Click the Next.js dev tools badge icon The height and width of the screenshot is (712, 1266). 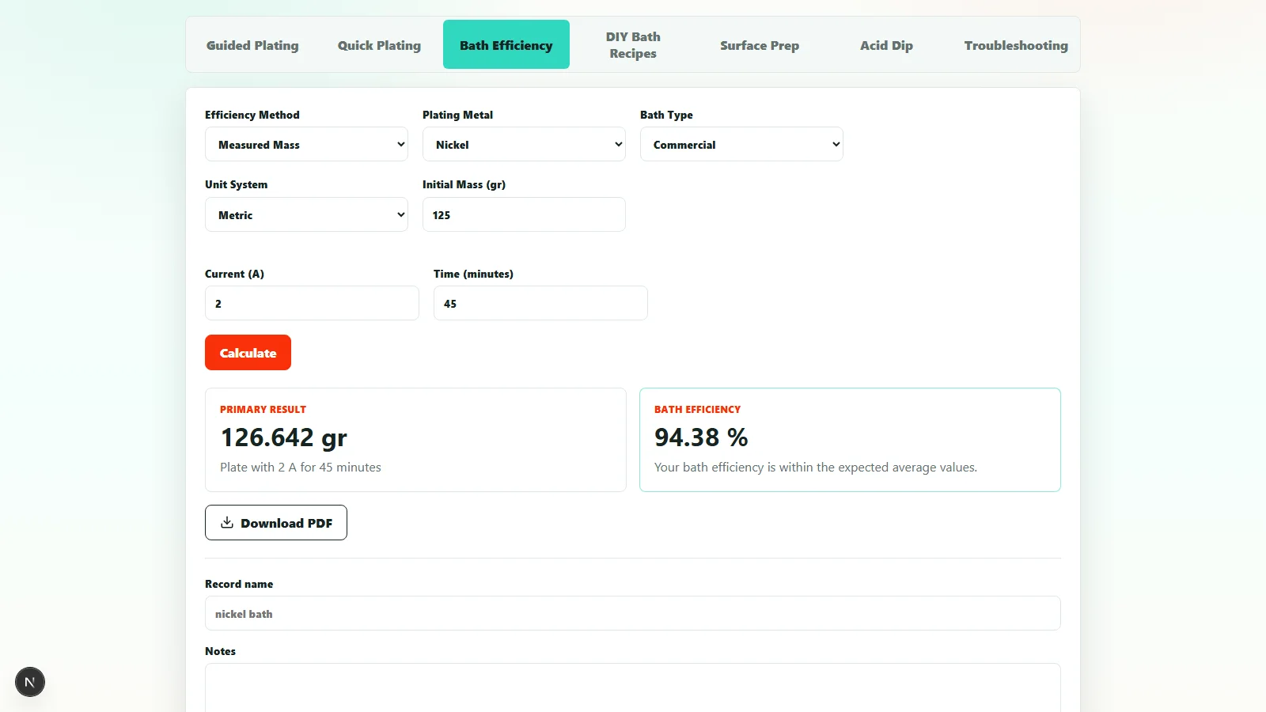30,682
